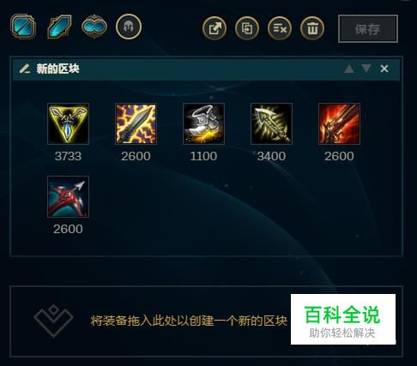
Task: Select the diagonal map filter icon
Action: click(59, 27)
